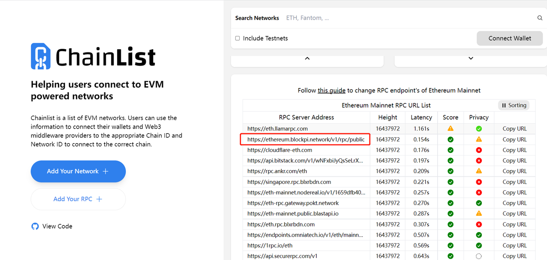The width and height of the screenshot is (547, 260).
Task: Open the 'this guide' link
Action: click(x=331, y=90)
